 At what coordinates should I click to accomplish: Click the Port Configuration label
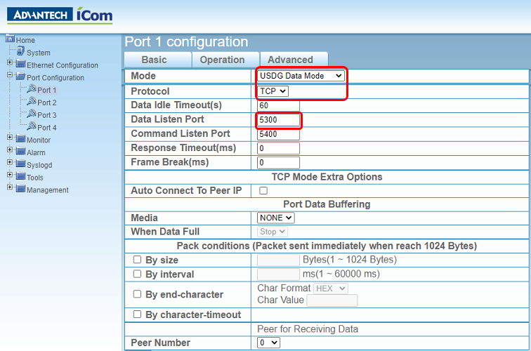[x=55, y=78]
